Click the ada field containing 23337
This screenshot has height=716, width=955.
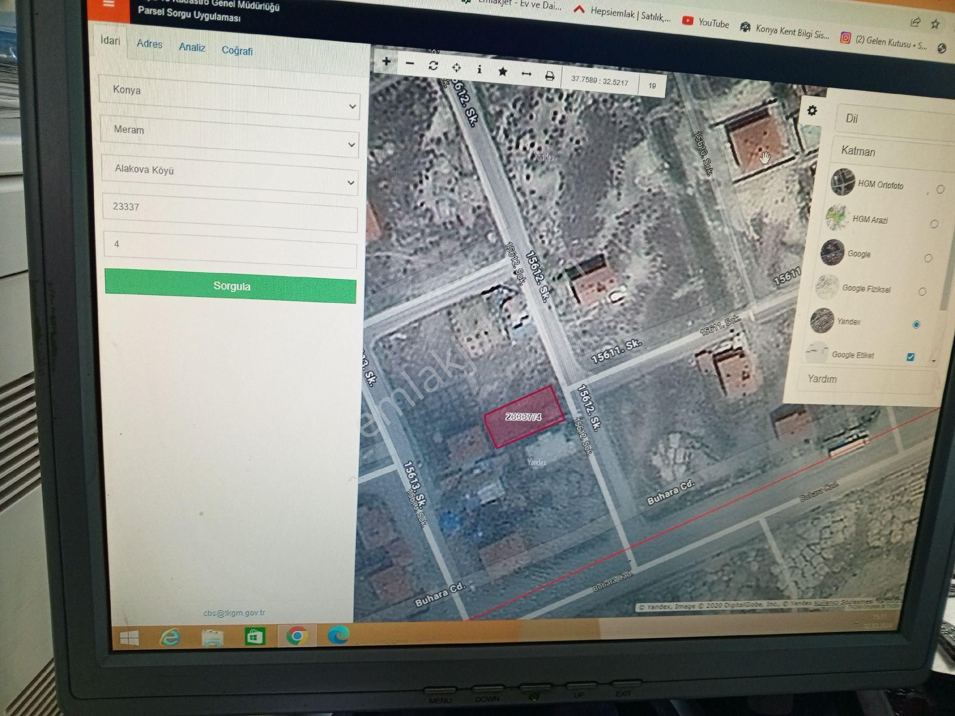[230, 212]
